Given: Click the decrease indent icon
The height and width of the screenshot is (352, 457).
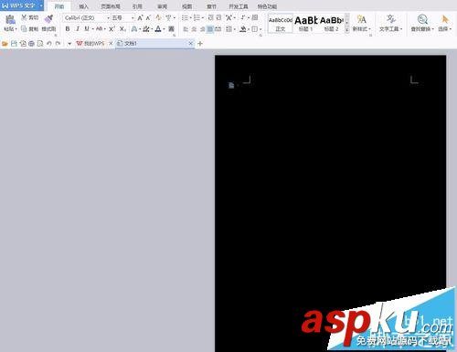Looking at the screenshot, I should tap(210, 17).
